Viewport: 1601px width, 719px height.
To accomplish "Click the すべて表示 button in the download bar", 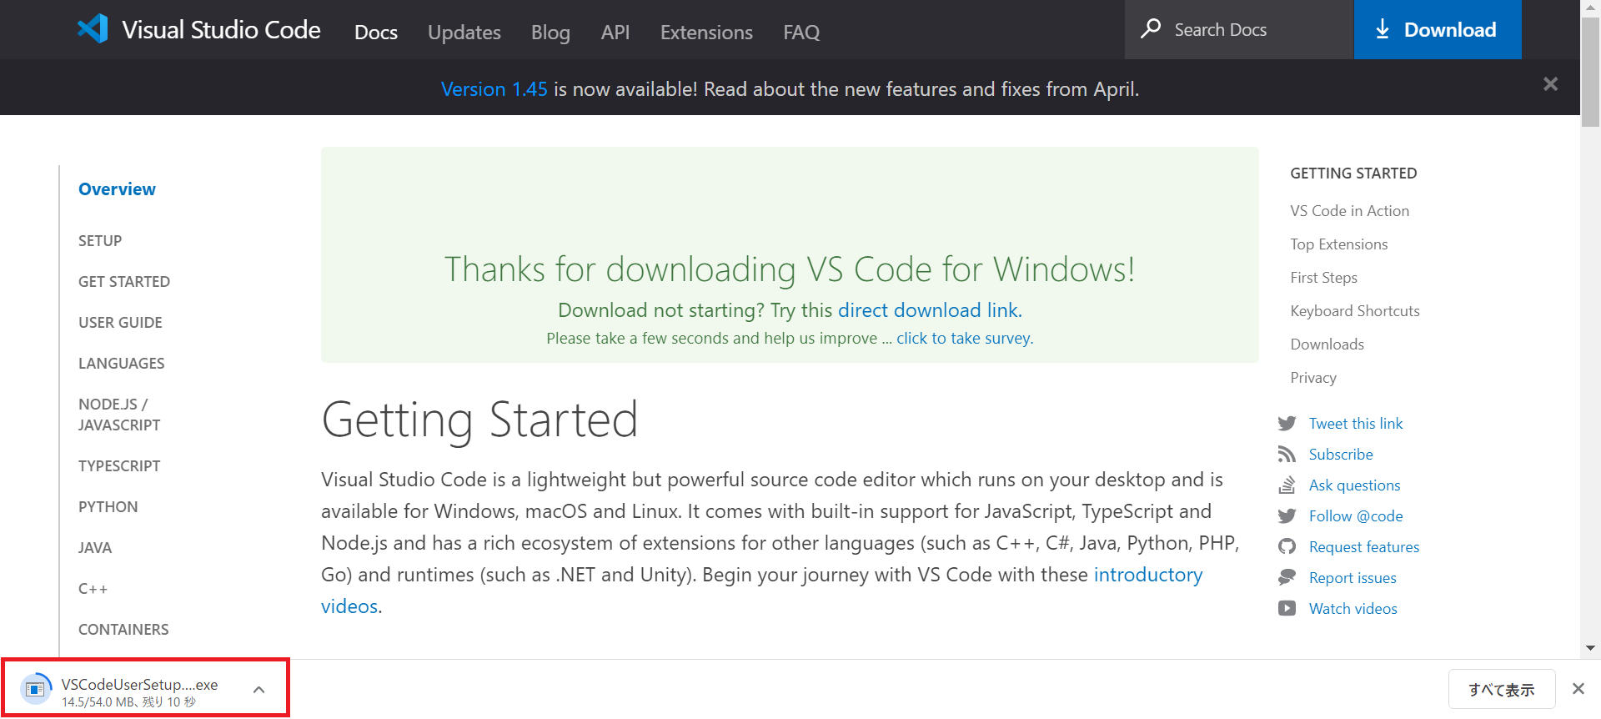I will pyautogui.click(x=1502, y=690).
